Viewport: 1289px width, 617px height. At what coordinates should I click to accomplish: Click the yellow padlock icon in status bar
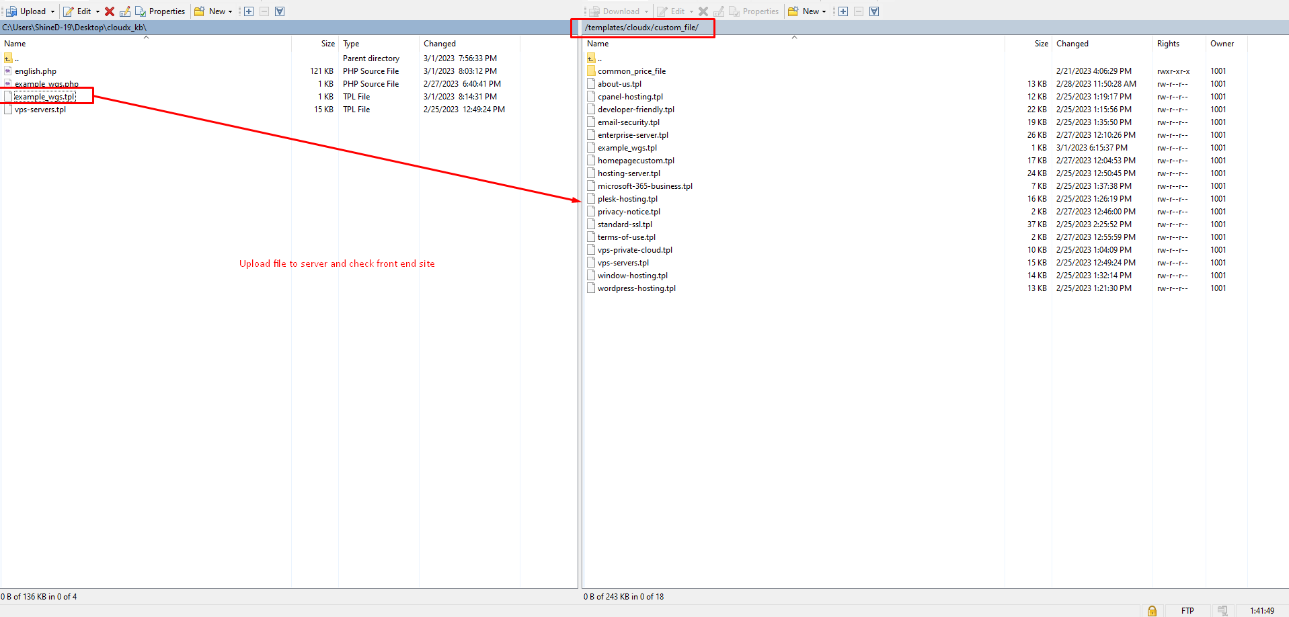coord(1152,610)
